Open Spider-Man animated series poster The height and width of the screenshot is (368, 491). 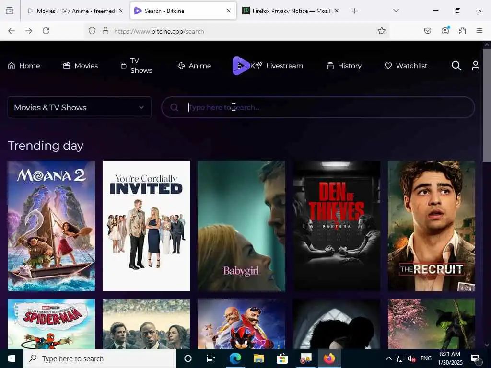click(51, 324)
